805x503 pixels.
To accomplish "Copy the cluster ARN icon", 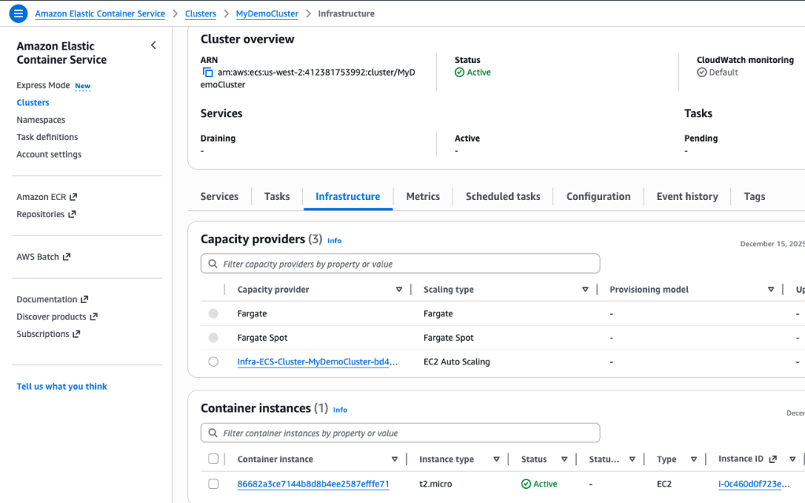I will [208, 72].
